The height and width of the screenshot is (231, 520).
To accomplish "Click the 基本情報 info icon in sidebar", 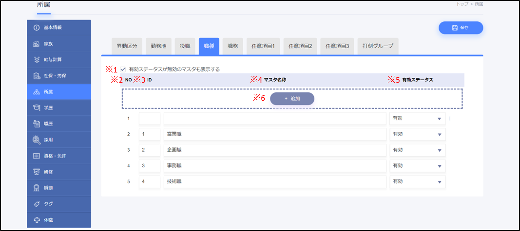I will (x=37, y=28).
